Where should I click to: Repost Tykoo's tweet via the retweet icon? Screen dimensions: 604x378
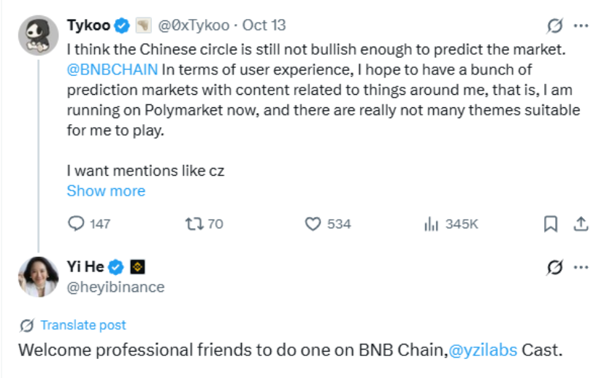tap(194, 224)
